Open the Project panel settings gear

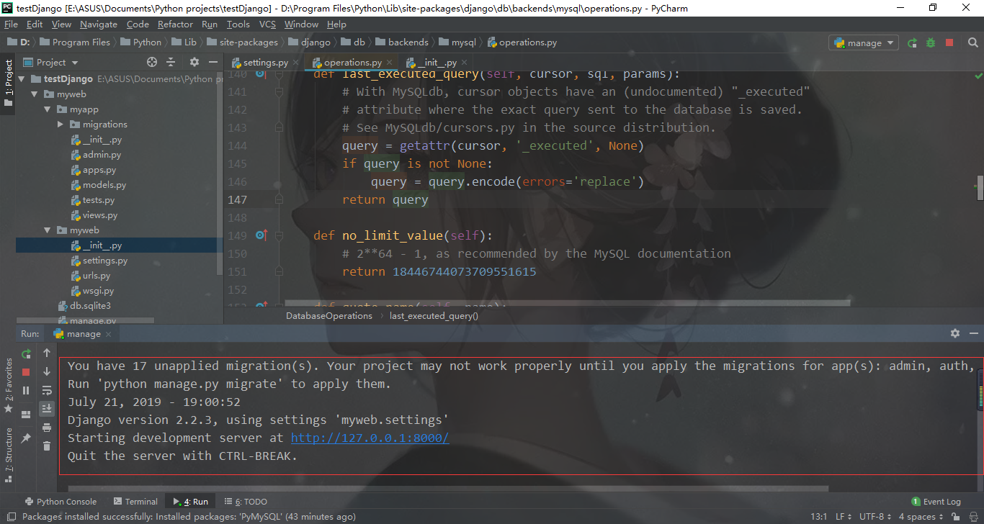click(x=193, y=62)
